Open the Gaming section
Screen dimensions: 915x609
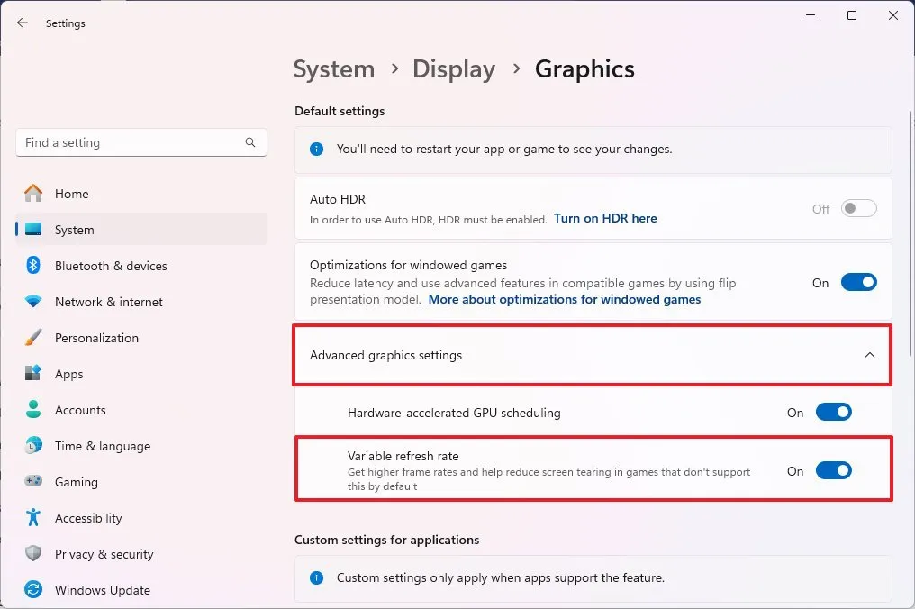tap(77, 482)
